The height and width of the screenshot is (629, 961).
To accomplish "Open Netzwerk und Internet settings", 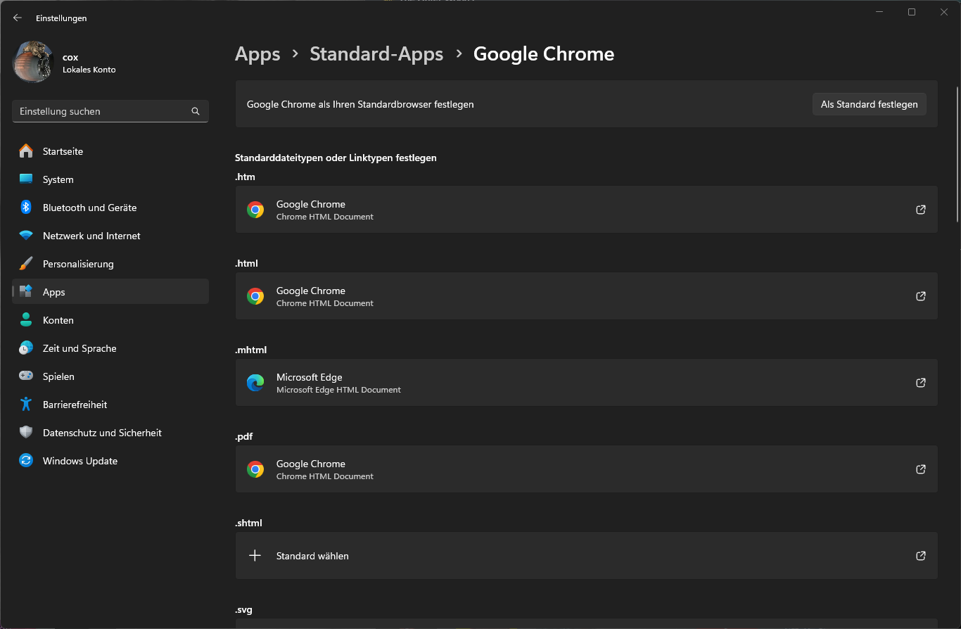I will (x=91, y=236).
